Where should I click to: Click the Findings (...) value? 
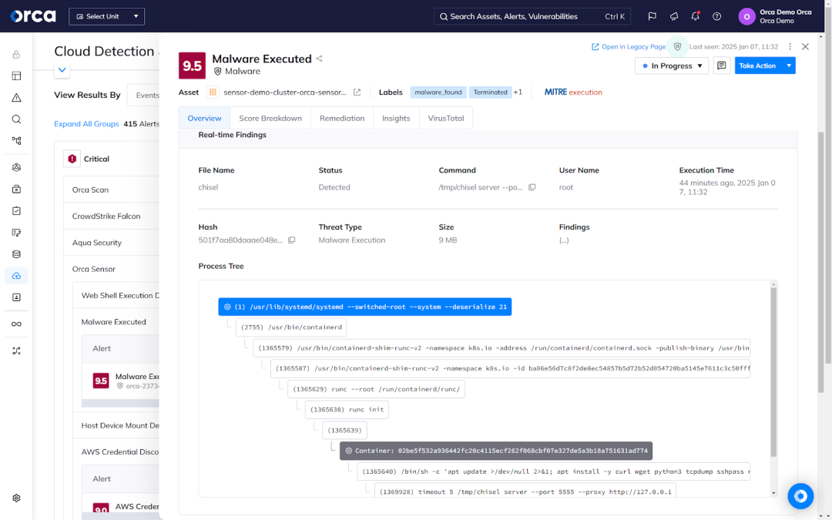[564, 240]
